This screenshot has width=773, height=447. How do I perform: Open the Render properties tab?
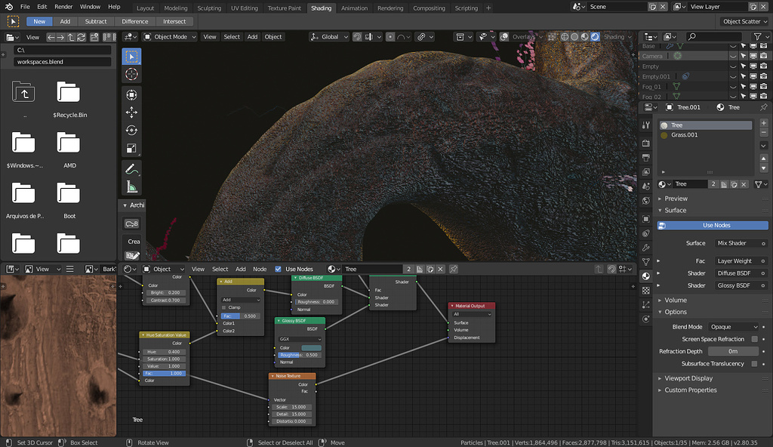coord(646,143)
